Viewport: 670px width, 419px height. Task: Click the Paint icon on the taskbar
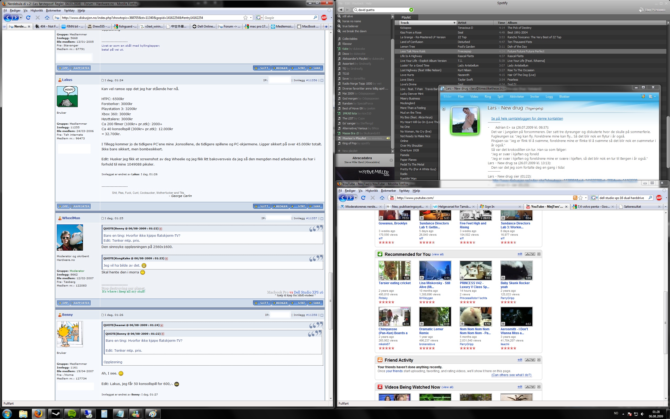[153, 414]
